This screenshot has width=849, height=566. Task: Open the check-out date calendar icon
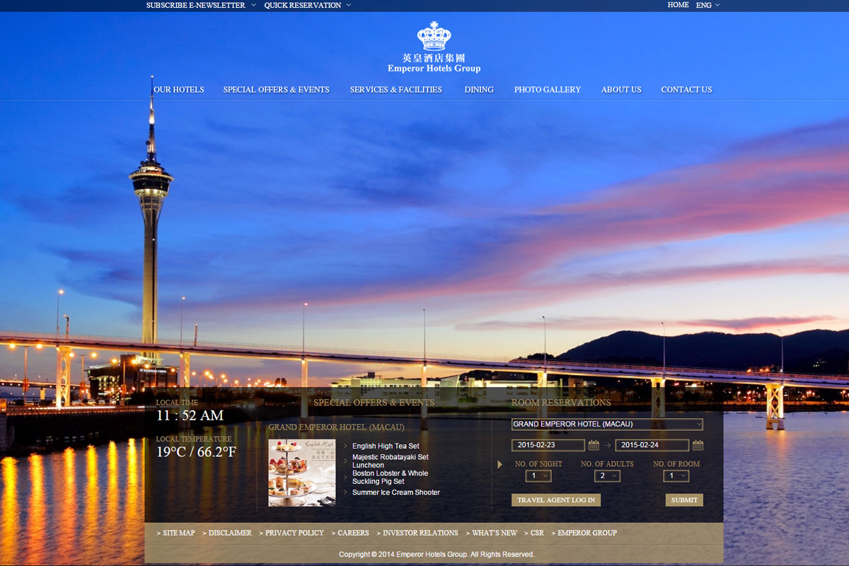698,445
